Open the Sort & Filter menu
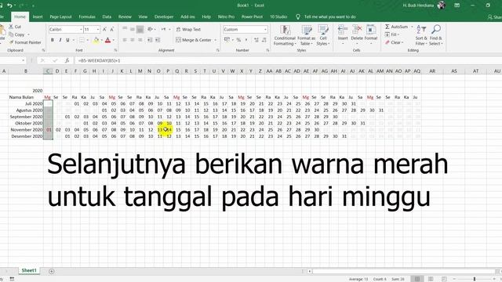The image size is (502, 282). pos(421,35)
